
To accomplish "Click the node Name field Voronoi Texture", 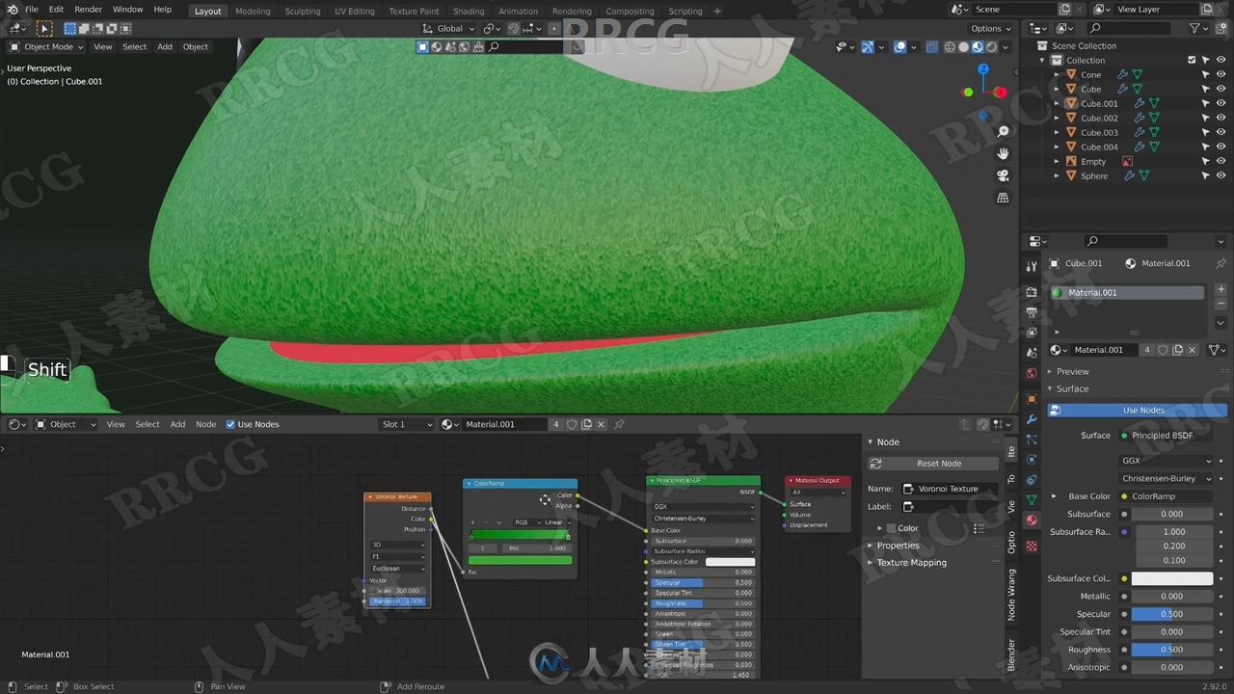I will (950, 489).
